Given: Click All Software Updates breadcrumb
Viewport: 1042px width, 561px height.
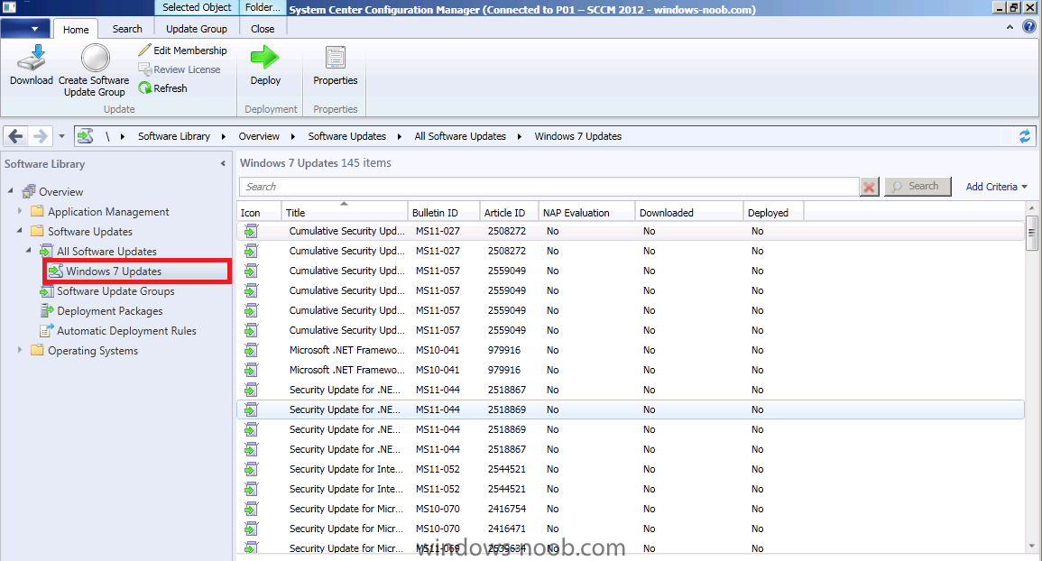Looking at the screenshot, I should [460, 136].
